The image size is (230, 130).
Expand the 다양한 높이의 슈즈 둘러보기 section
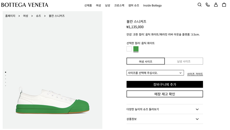click(165, 109)
